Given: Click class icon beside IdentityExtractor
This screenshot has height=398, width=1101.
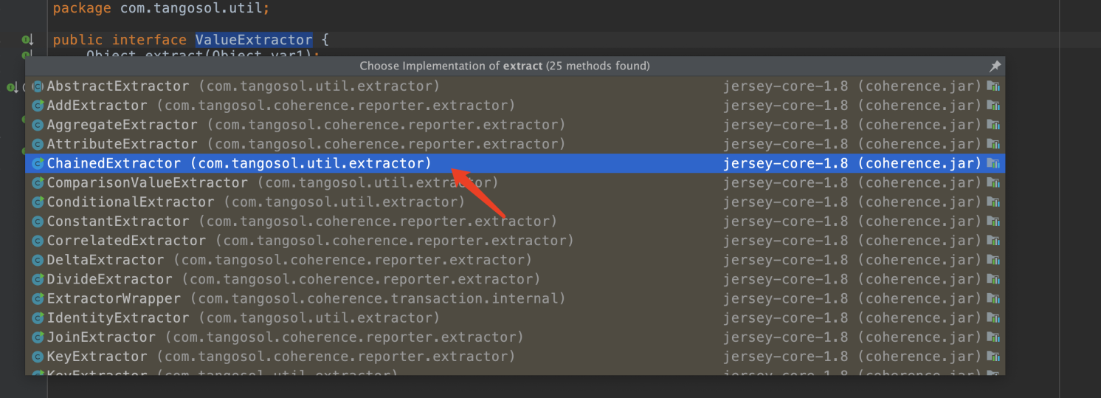Looking at the screenshot, I should point(38,318).
